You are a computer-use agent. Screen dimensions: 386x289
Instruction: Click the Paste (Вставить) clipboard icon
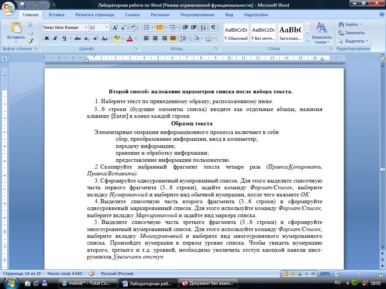tap(16, 27)
